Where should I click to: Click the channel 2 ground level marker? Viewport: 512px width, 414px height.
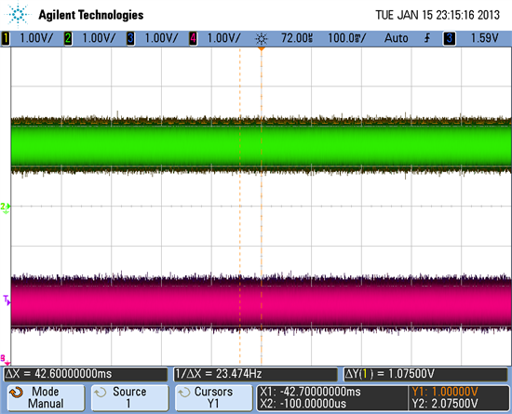[6, 207]
